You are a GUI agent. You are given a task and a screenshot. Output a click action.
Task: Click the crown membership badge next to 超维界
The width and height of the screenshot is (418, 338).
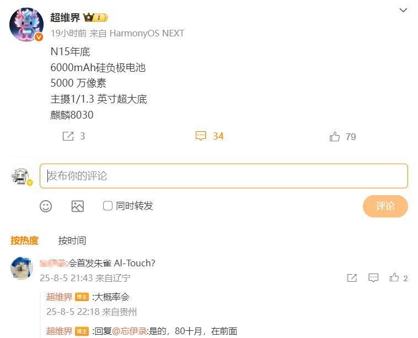[x=95, y=18]
